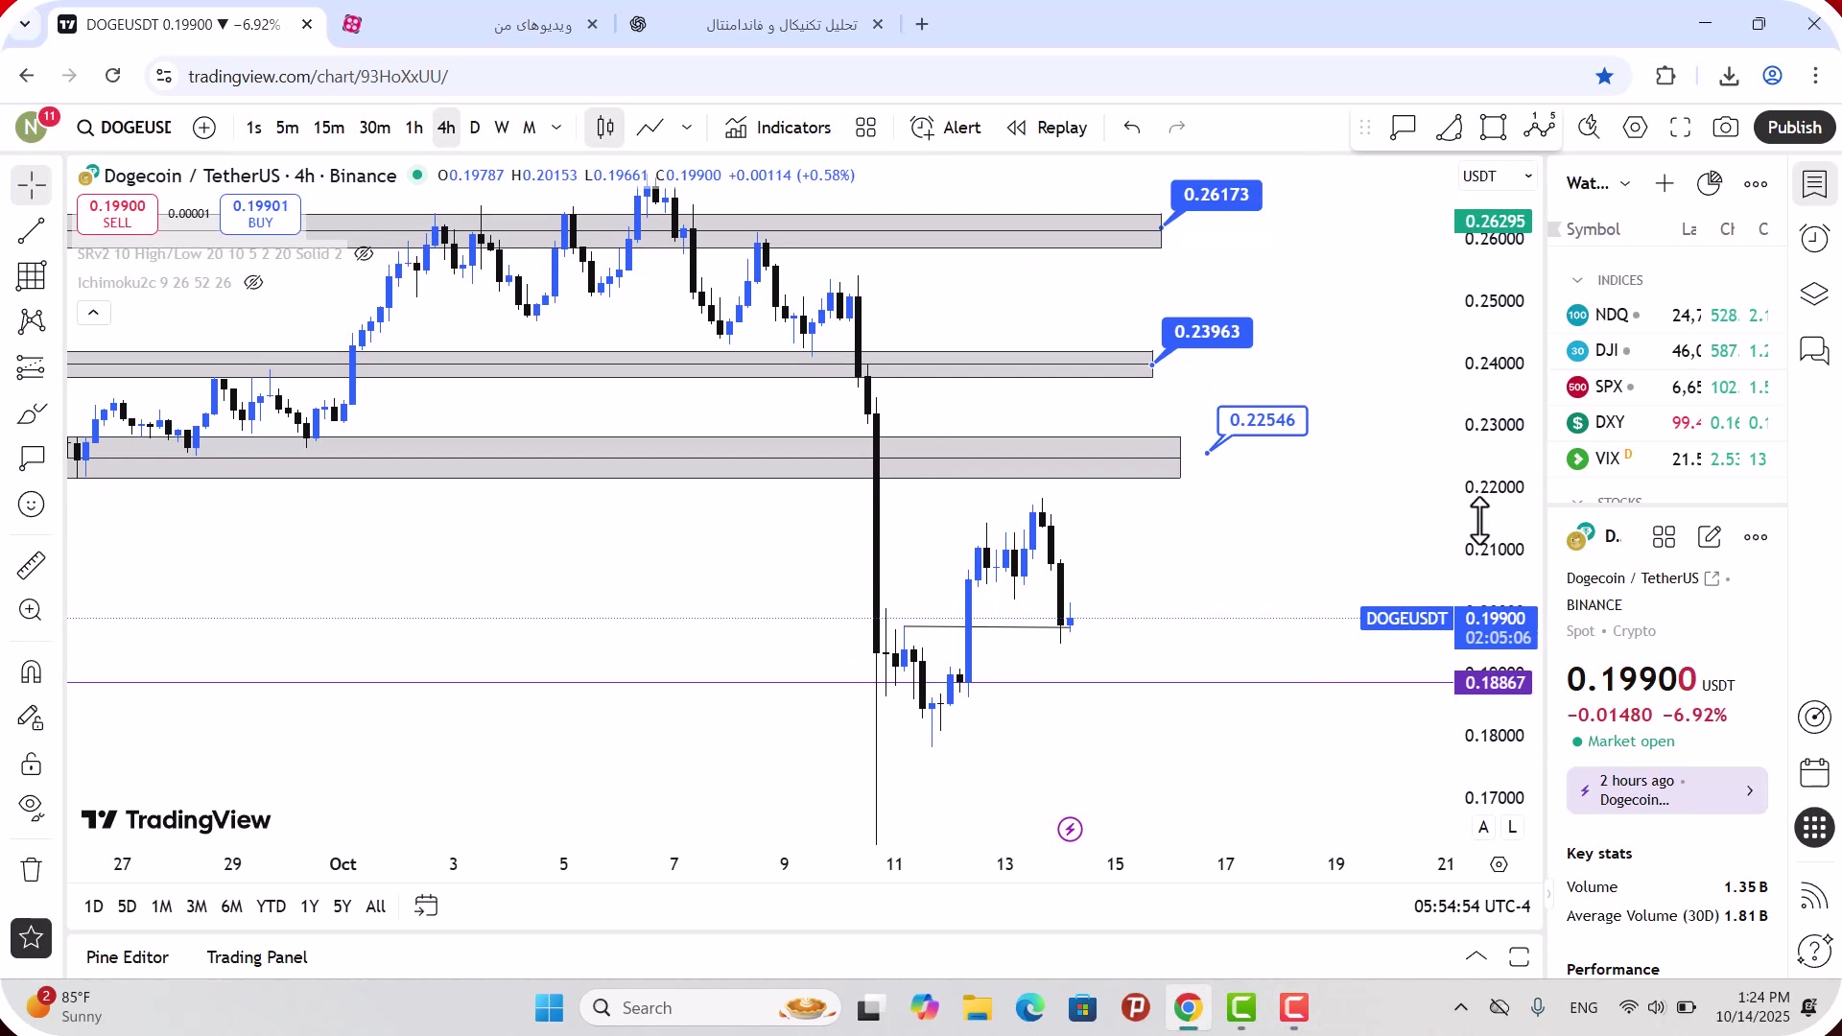The image size is (1842, 1036).
Task: Take a chart snapshot with camera icon
Action: [x=1725, y=128]
